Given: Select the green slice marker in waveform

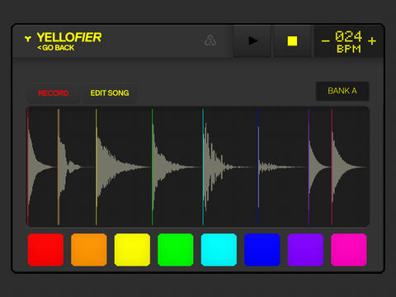Looking at the screenshot, I should [153, 167].
